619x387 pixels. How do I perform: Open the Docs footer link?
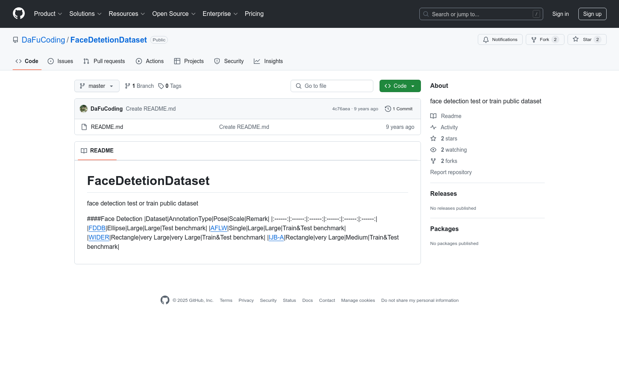308,300
